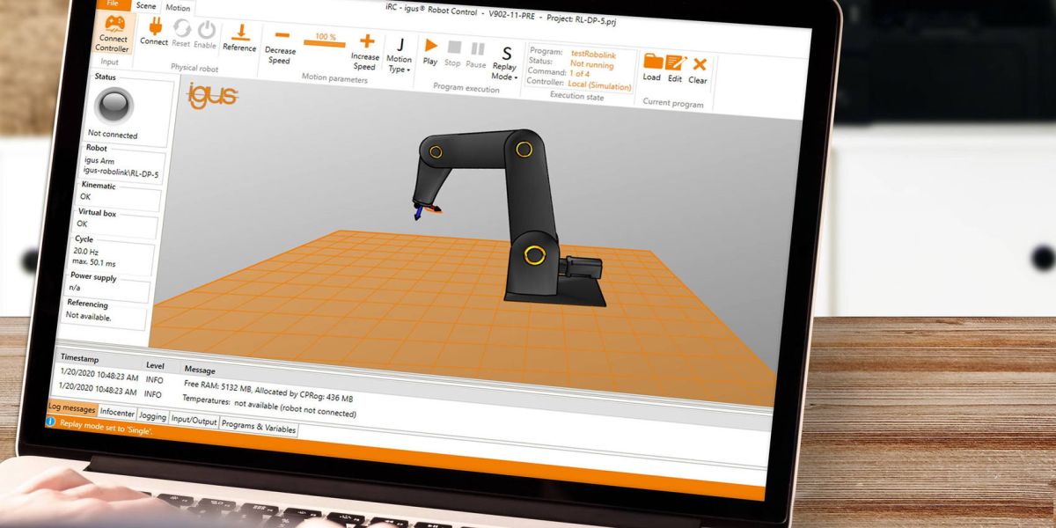
Task: Click the Power supply 'n/a' value
Action: pos(77,288)
